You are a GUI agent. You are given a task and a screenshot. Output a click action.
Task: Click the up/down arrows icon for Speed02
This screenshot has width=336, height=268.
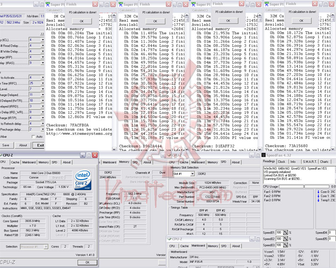pyautogui.click(x=286, y=239)
